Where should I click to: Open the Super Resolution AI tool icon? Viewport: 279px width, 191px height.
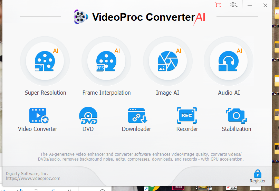[45, 61]
